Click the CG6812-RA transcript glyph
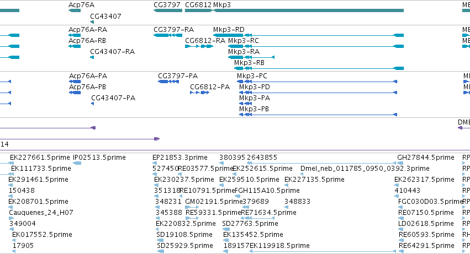Image resolution: width=470 pixels, height=254 pixels. pos(199,46)
